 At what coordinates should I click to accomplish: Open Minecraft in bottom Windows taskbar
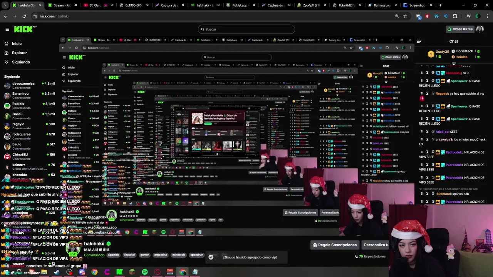point(132,272)
